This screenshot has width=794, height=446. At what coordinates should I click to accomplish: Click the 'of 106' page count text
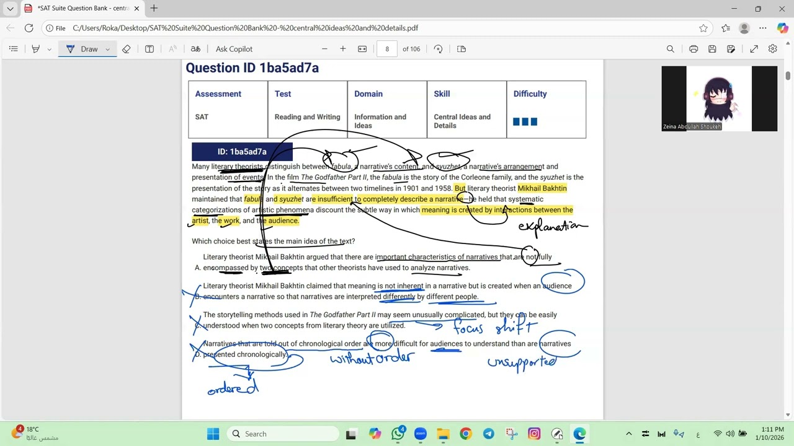click(411, 49)
